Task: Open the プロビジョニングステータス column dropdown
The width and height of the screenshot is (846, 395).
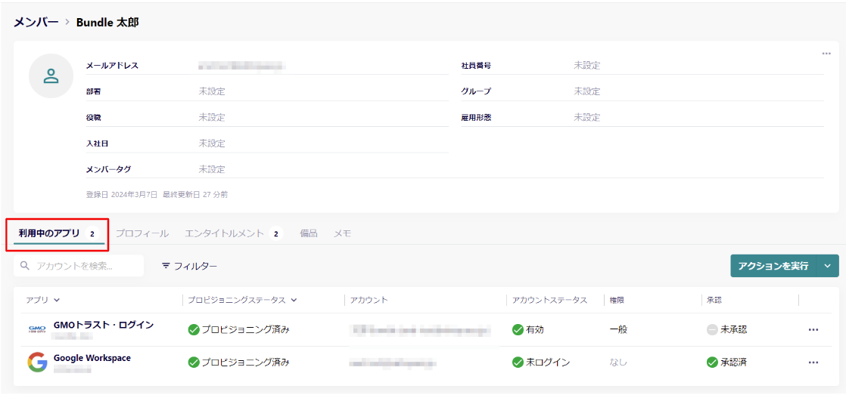Action: 294,300
